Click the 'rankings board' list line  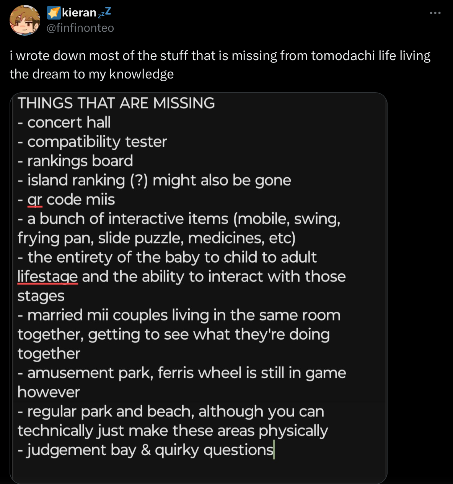tap(75, 161)
